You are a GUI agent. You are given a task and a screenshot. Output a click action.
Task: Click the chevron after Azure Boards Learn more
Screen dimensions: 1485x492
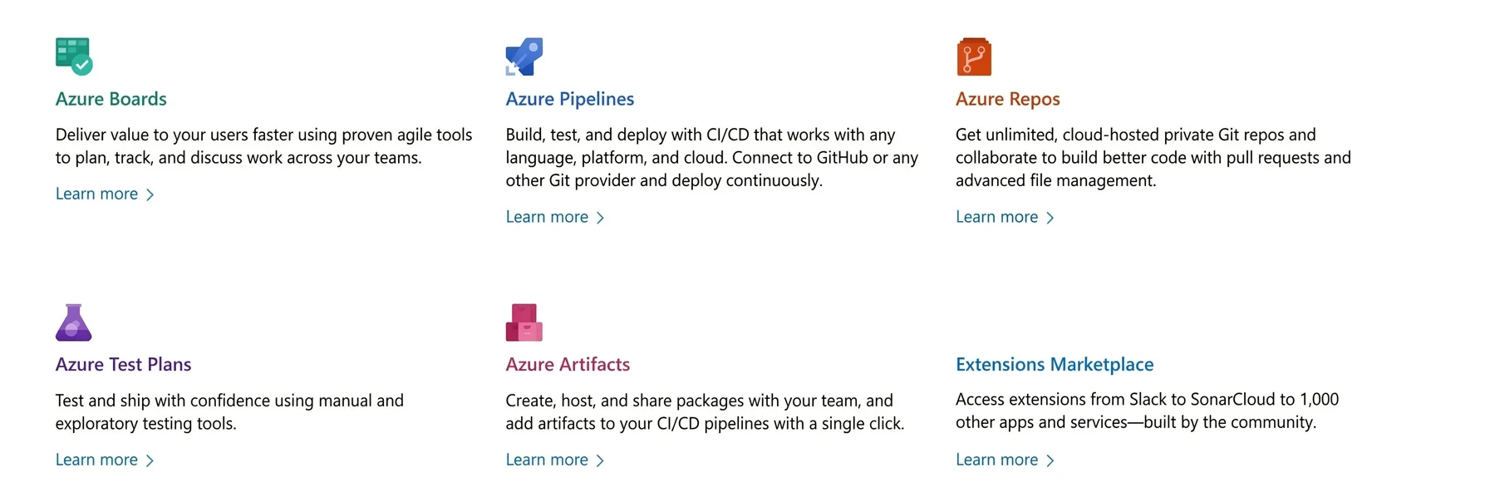(x=150, y=194)
